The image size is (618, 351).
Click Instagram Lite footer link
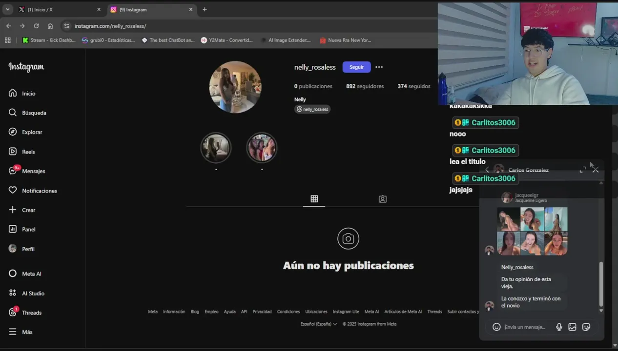(346, 312)
